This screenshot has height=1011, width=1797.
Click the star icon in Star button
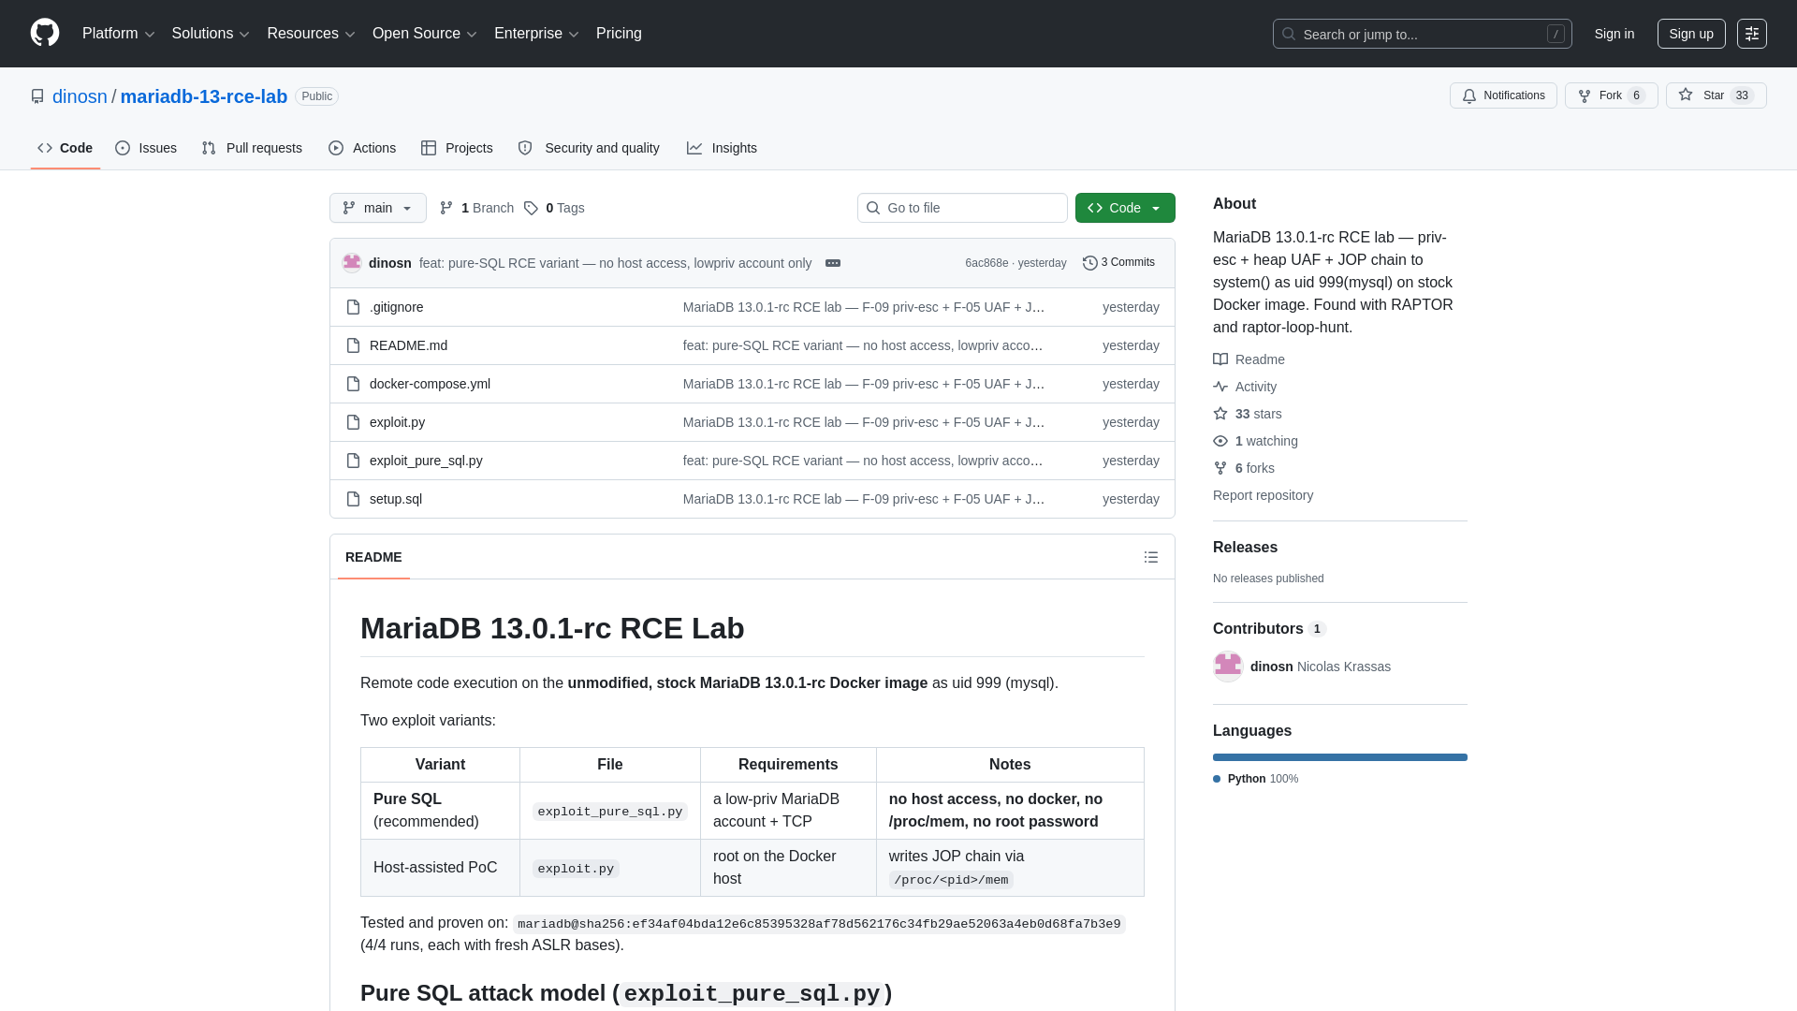1686,95
